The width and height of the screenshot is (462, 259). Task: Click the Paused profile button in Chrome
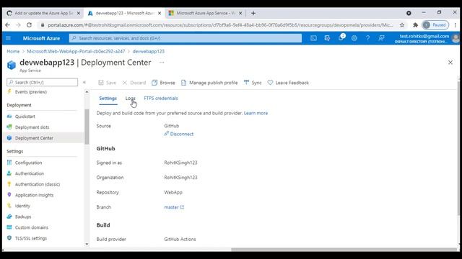point(435,25)
